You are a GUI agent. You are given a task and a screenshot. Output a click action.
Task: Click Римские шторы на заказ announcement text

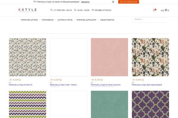point(58,2)
